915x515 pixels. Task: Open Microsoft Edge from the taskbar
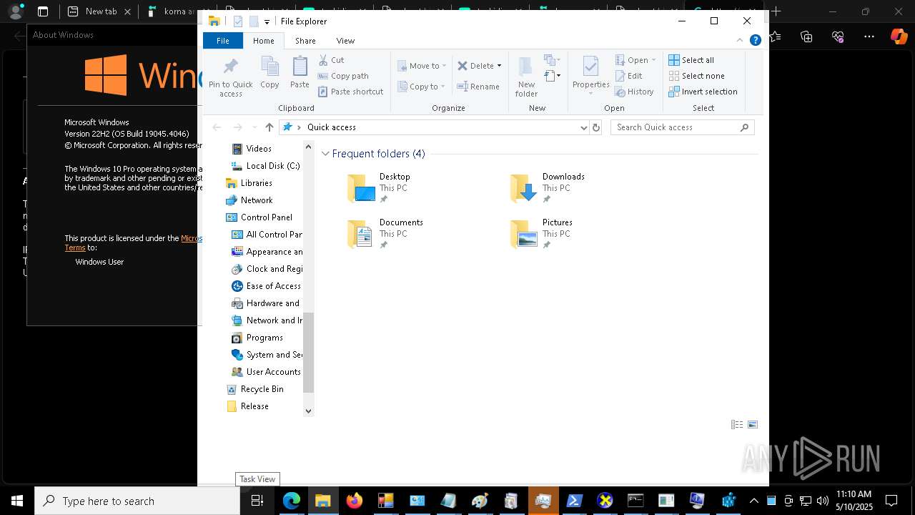click(291, 501)
